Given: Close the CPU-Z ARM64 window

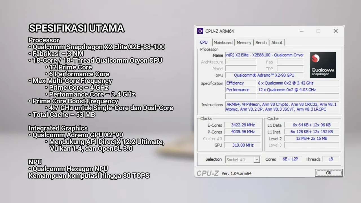Looking at the screenshot, I should point(336,31).
